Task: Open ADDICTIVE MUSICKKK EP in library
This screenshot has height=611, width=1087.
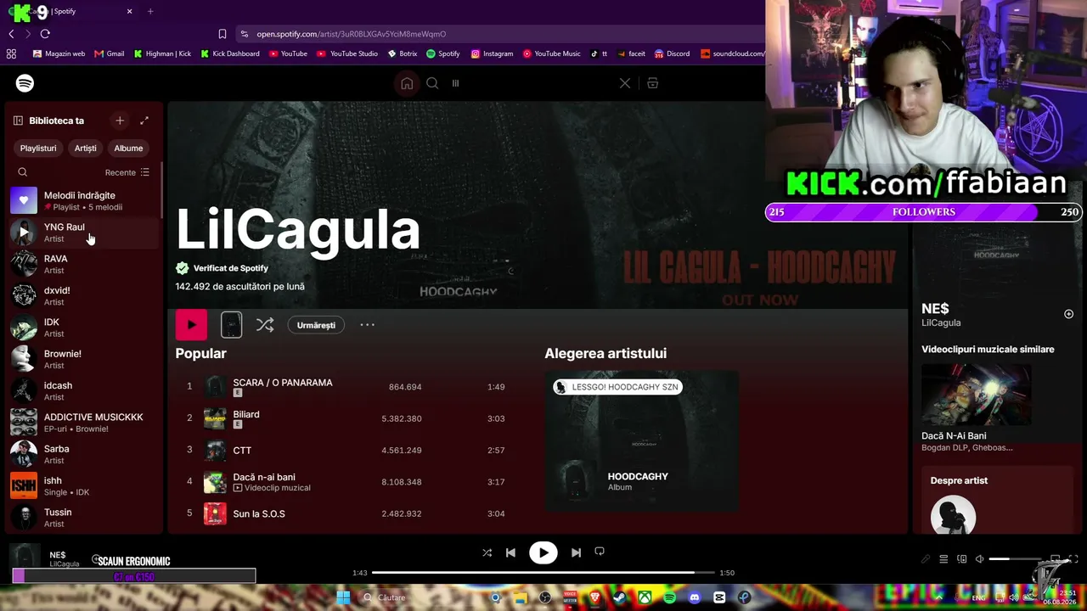Action: [83, 423]
